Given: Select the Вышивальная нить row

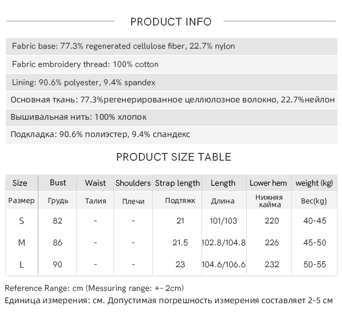Looking at the screenshot, I should (x=79, y=117).
